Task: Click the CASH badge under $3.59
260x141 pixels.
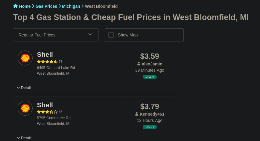Action: pos(150,77)
